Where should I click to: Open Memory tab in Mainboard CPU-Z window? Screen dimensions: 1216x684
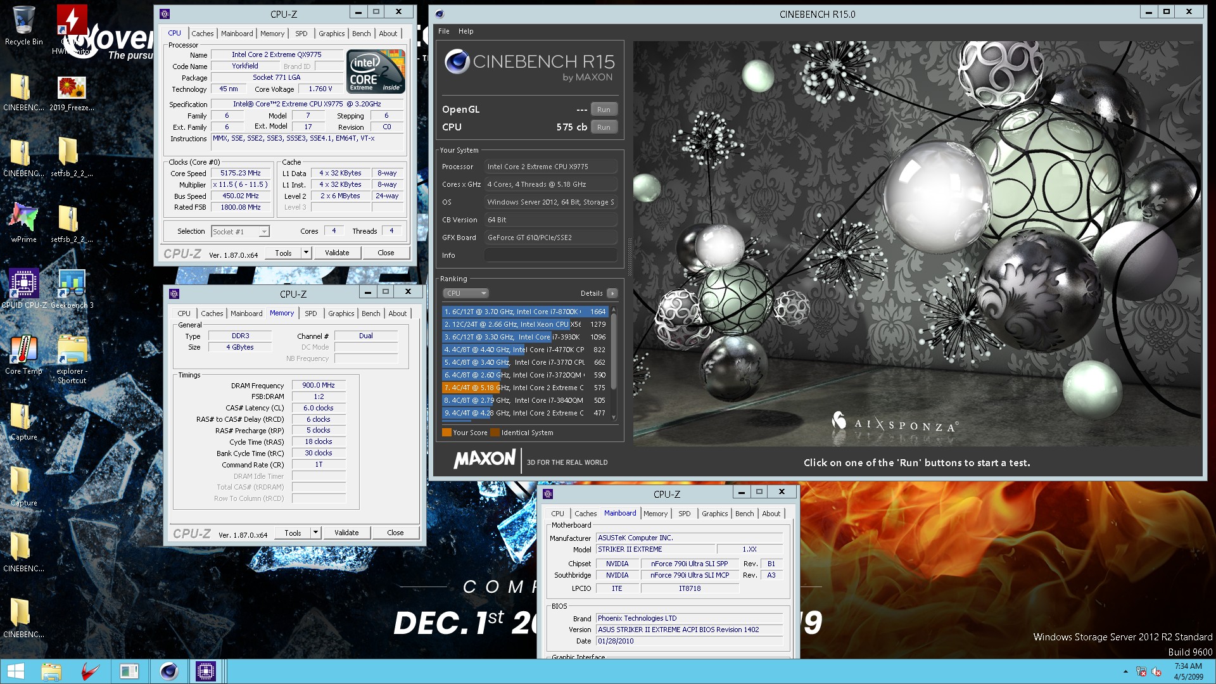[x=655, y=514]
